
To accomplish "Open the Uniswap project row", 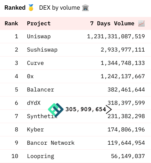I will [x=75, y=36].
